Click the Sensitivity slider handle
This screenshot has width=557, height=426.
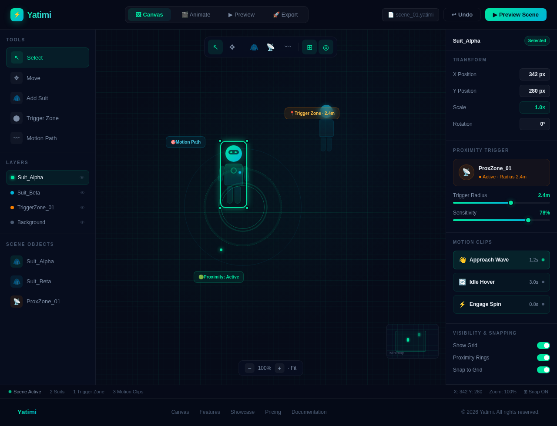(528, 220)
